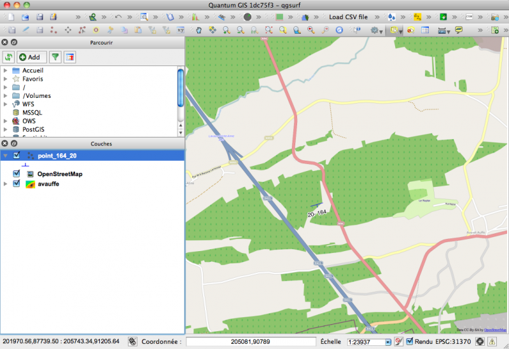Open CRS status globe icon

tap(479, 341)
